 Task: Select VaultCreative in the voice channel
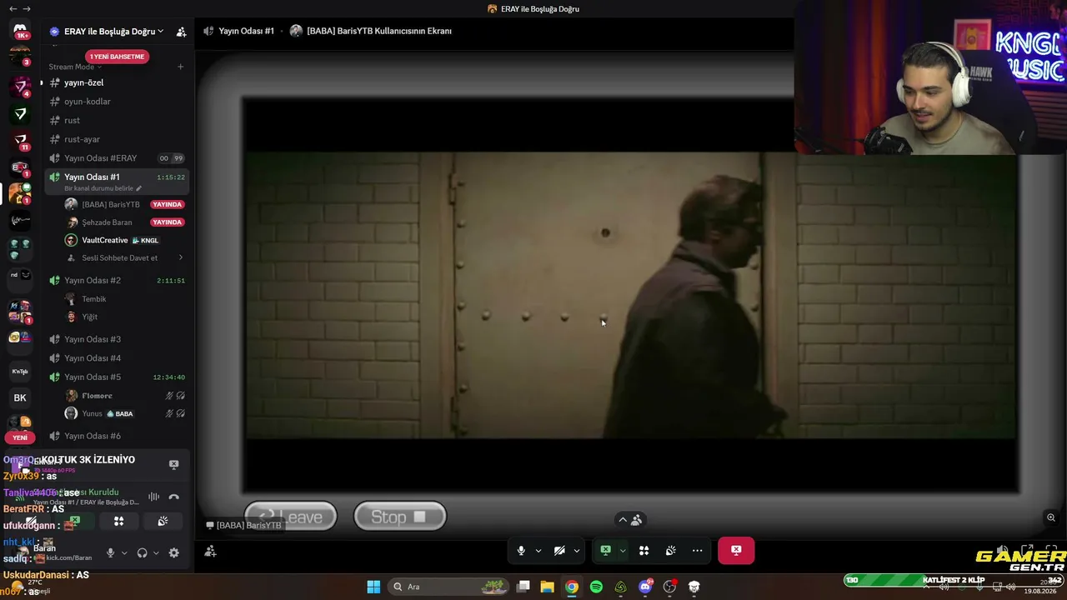[x=124, y=240]
